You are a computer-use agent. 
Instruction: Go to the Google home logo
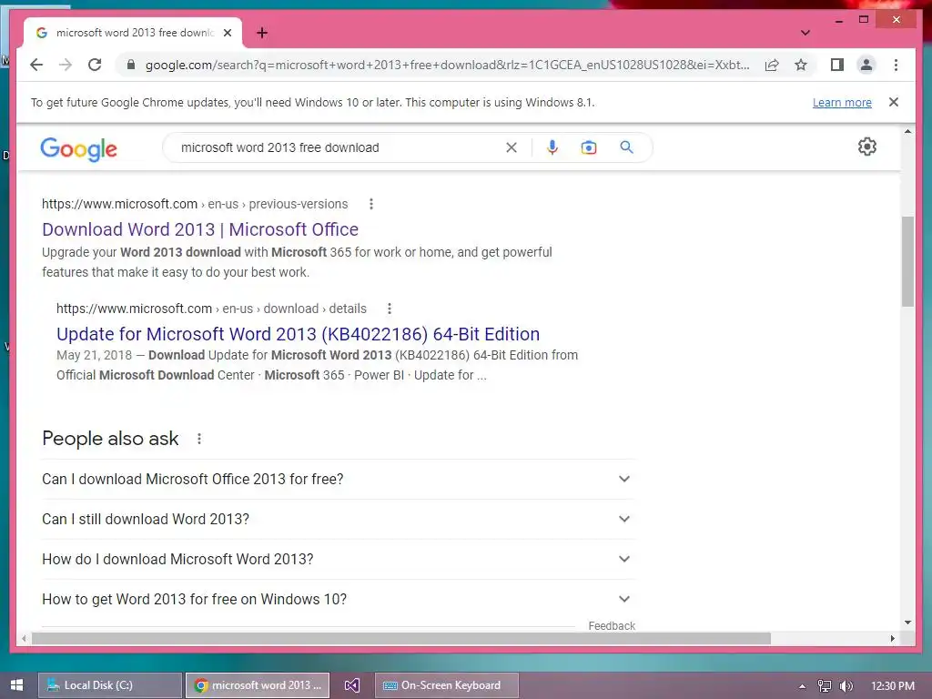point(78,148)
